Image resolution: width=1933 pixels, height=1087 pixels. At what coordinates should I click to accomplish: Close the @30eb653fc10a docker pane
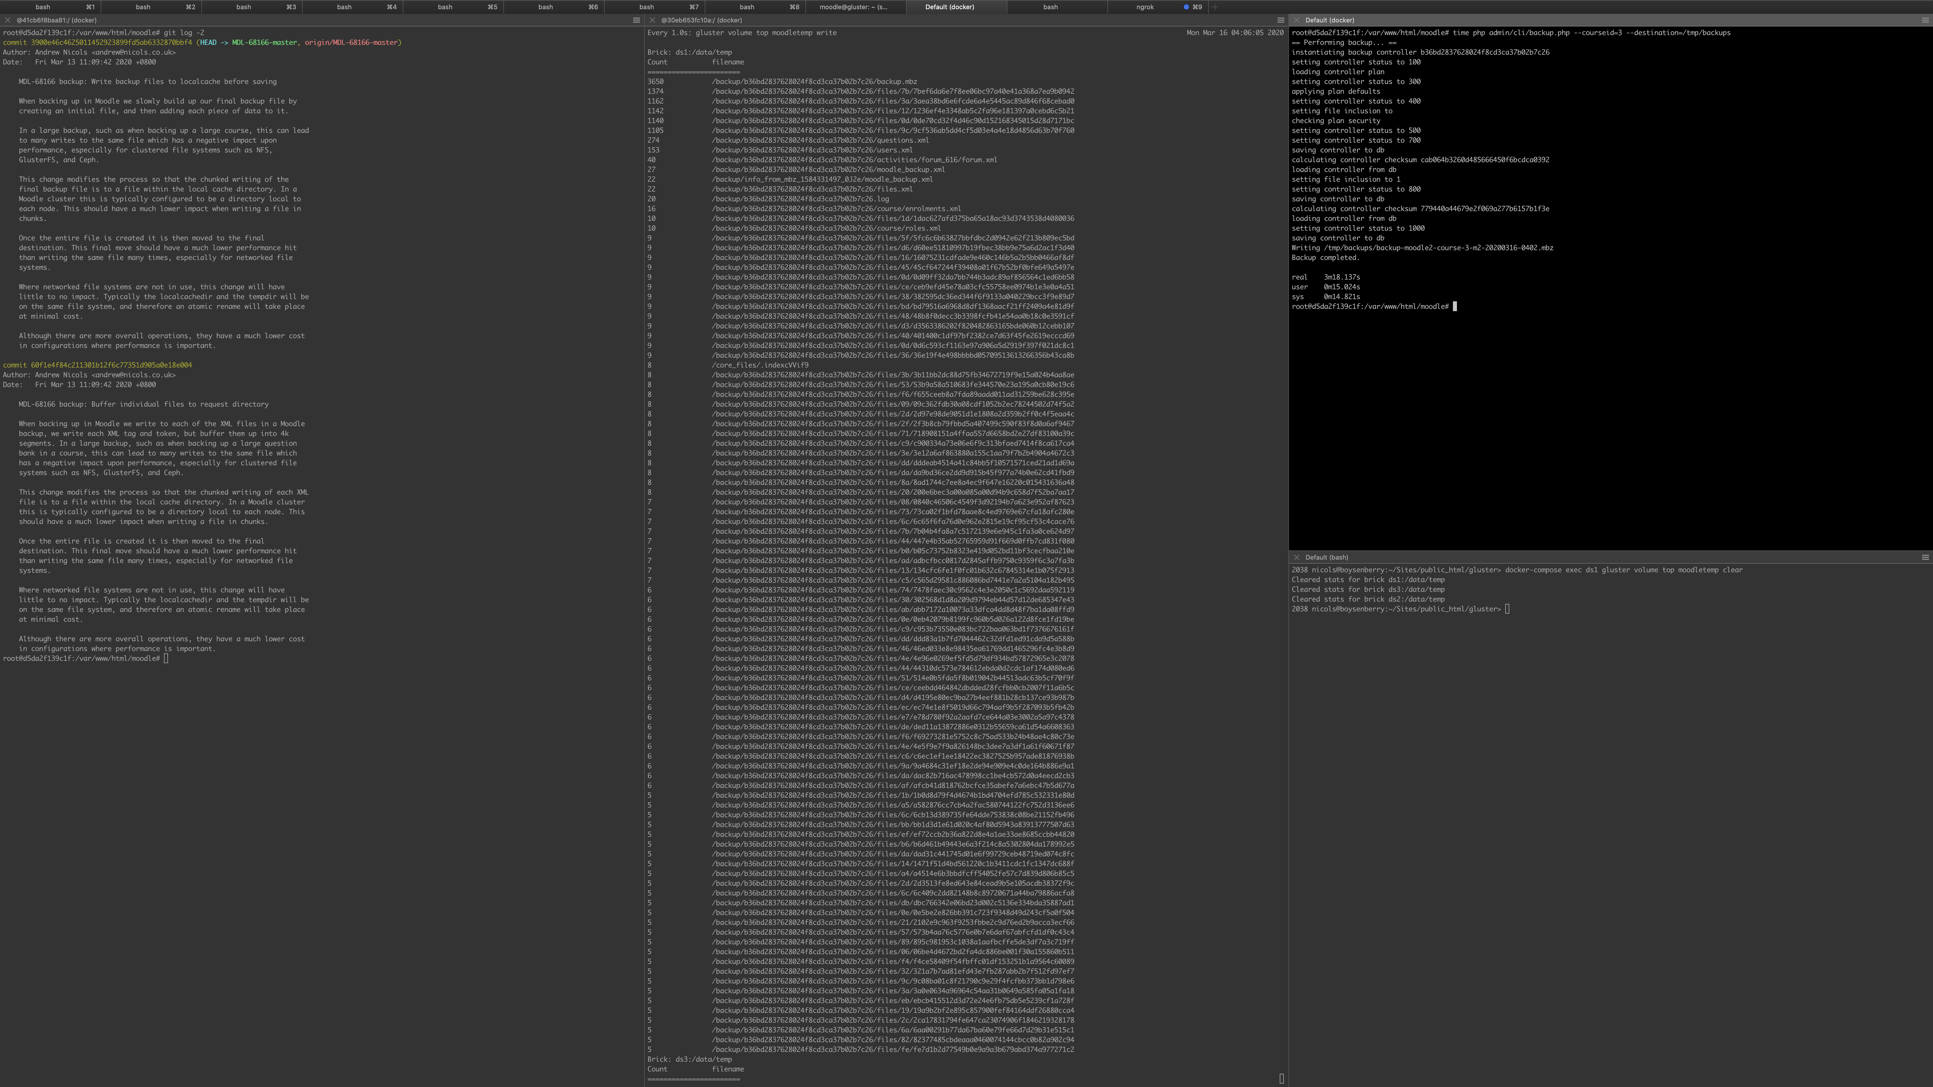652,20
